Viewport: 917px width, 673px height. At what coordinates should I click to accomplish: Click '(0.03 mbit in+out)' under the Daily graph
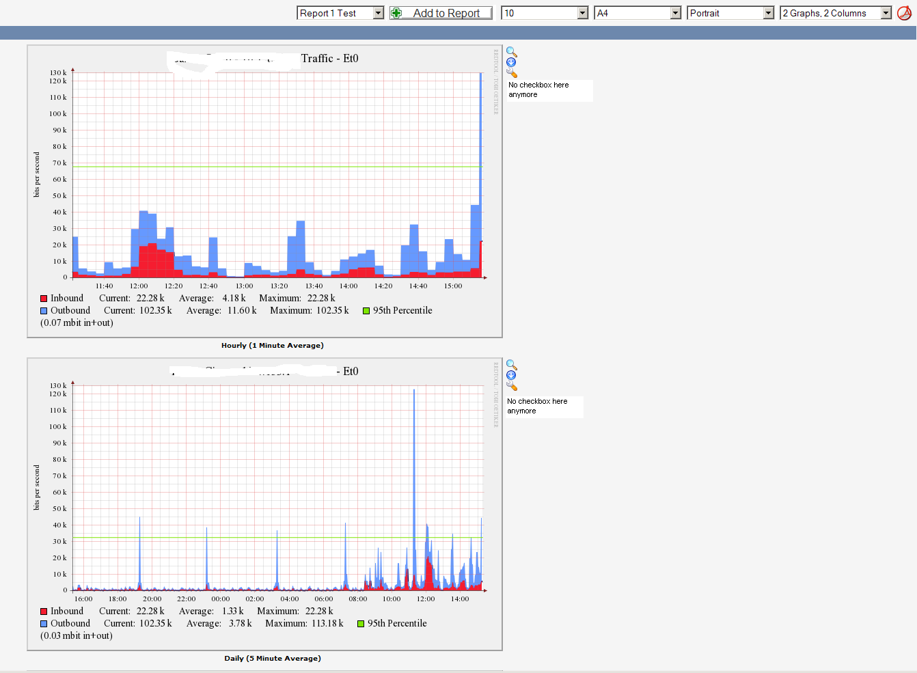pos(77,636)
